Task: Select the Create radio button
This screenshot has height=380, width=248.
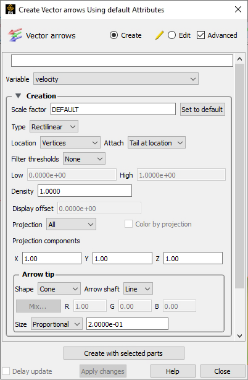Action: click(x=114, y=35)
